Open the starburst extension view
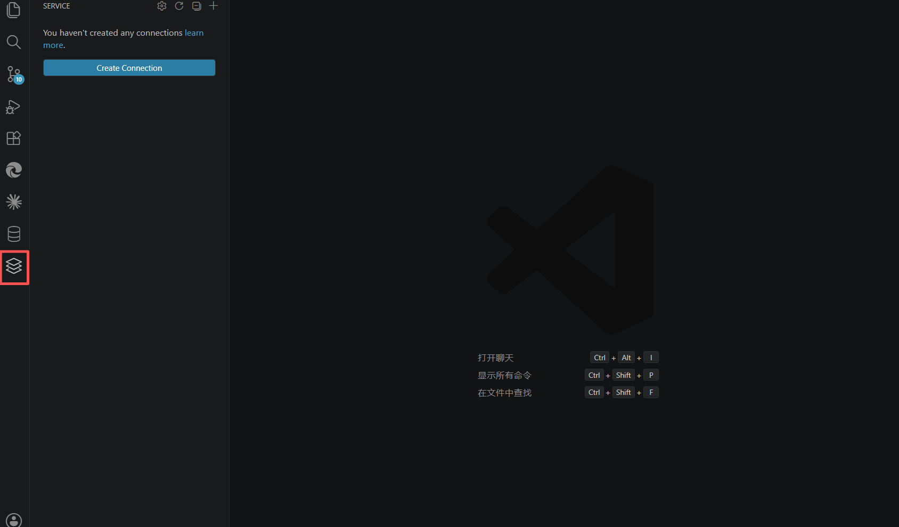Screen dimensions: 899x527 pos(14,202)
